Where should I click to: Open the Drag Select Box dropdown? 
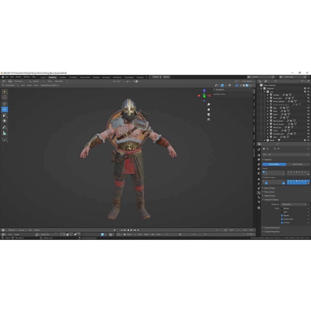click(61, 81)
